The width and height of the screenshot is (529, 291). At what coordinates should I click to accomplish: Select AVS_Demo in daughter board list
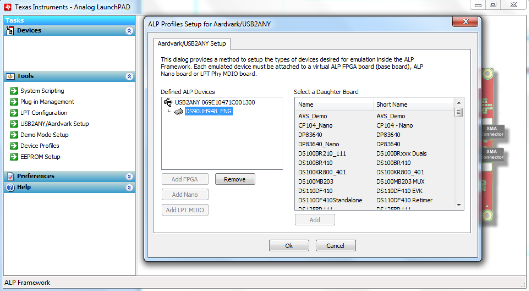pyautogui.click(x=374, y=116)
